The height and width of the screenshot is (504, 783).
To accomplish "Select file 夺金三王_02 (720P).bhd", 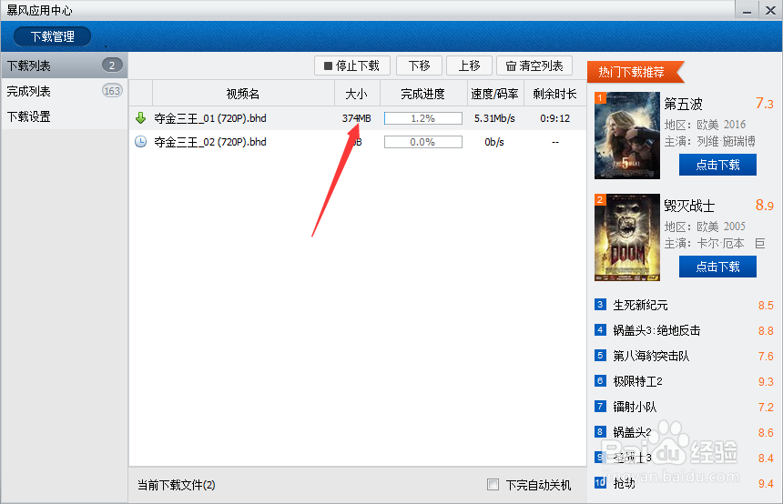I will click(x=210, y=142).
